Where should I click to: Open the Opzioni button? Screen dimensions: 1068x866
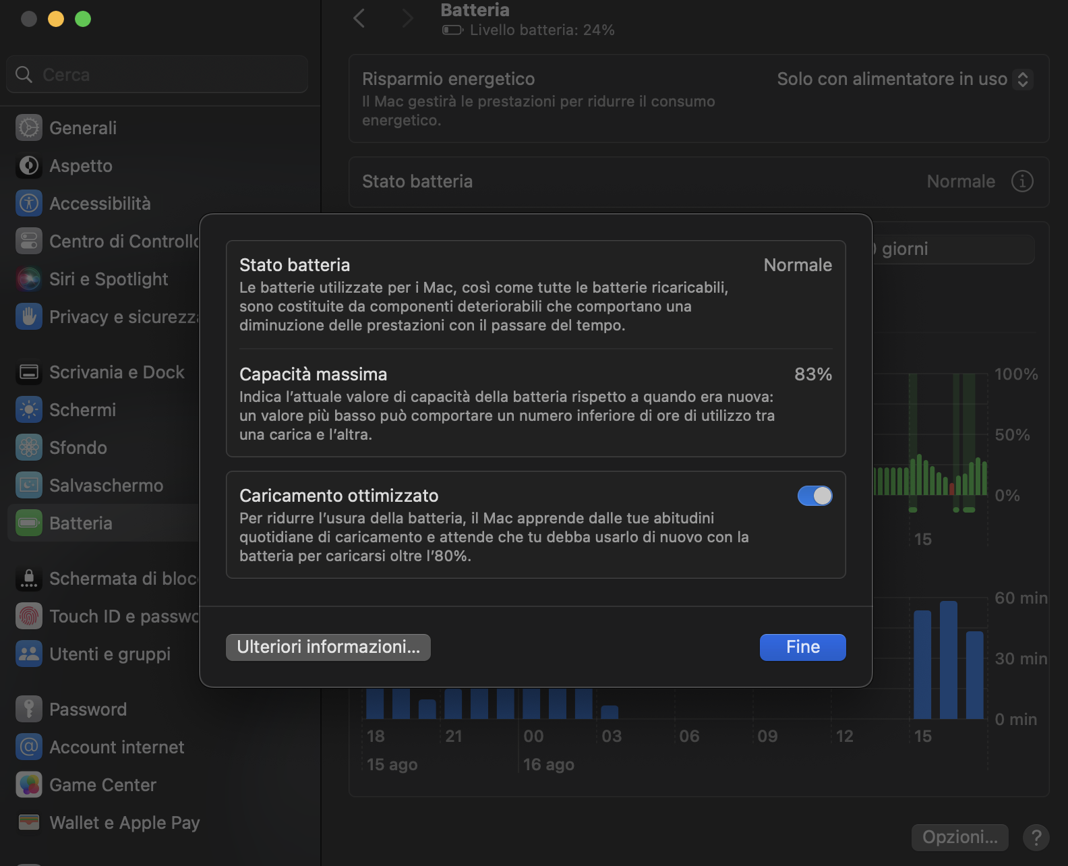(x=959, y=838)
